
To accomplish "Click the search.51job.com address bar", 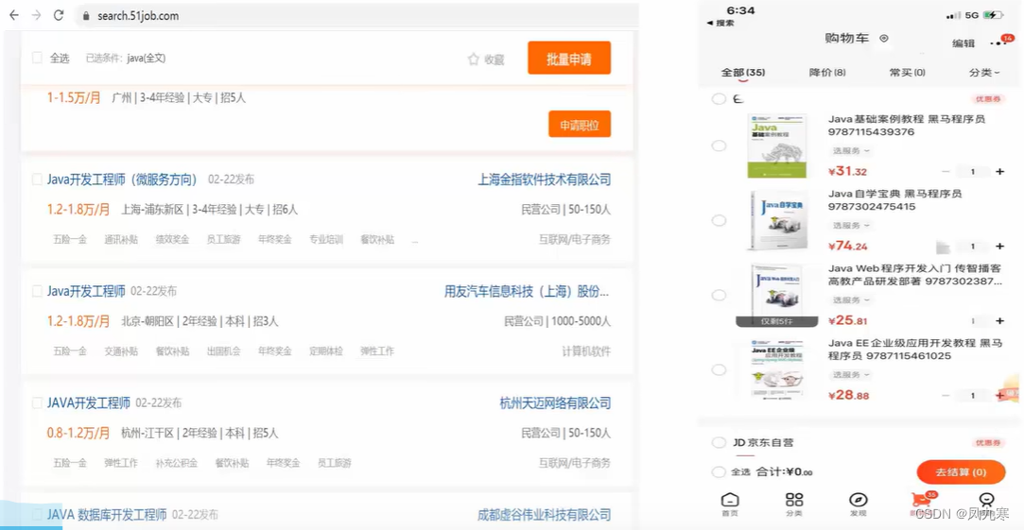I will tap(356, 16).
